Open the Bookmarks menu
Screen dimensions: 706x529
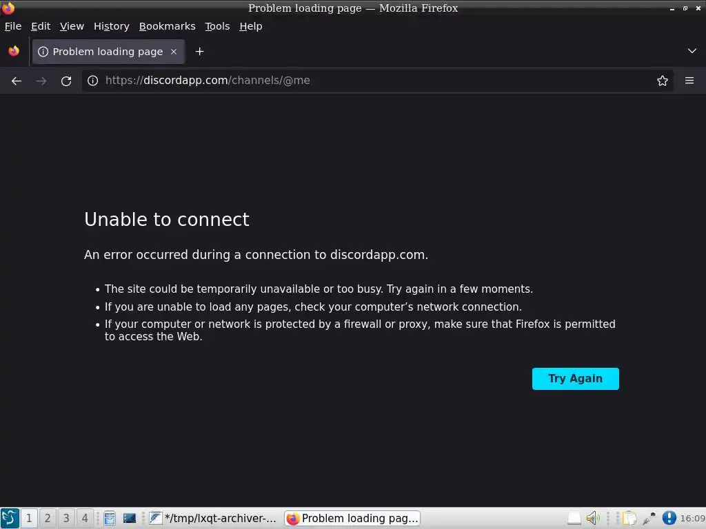167,26
